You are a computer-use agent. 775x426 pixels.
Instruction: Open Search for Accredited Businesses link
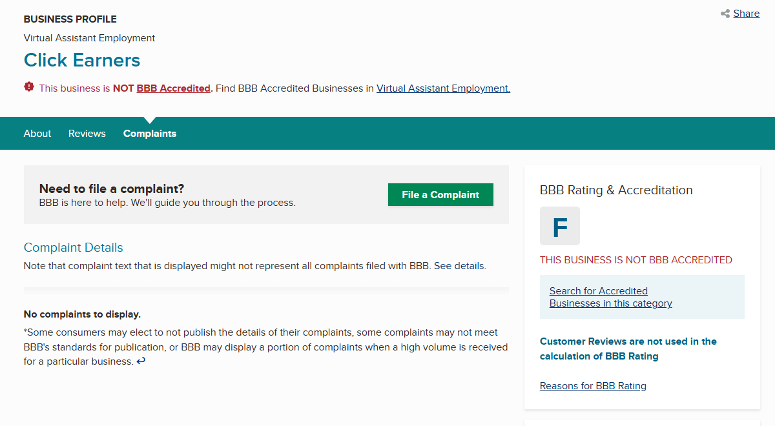(x=611, y=297)
